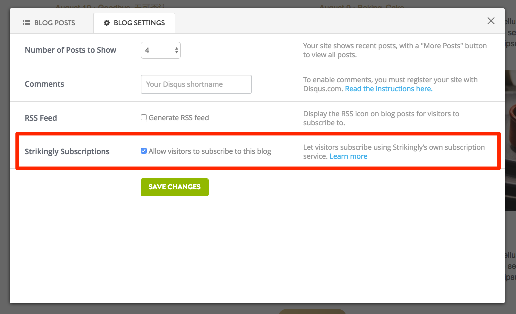Click the gear icon on Blog Settings tab
This screenshot has width=516, height=314.
[x=107, y=23]
